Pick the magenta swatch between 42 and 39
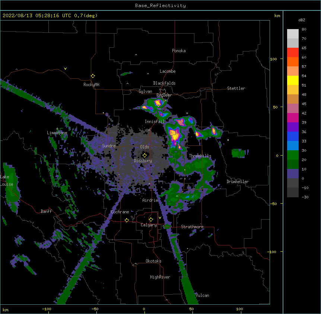This screenshot has height=314, width=321. coord(293,117)
